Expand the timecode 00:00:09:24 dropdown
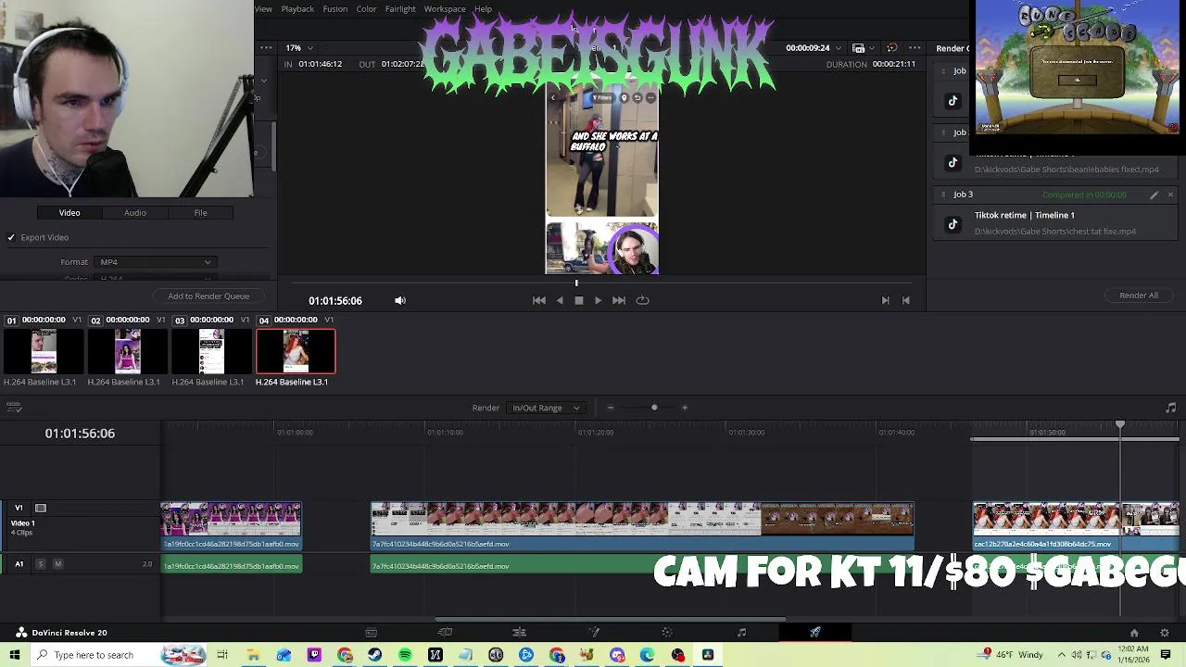This screenshot has height=667, width=1186. pos(839,48)
